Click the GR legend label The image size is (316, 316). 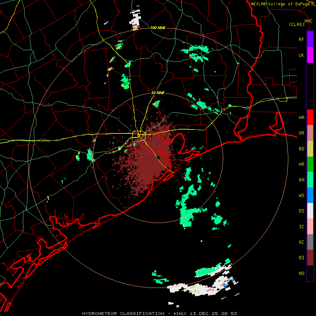click(x=301, y=133)
